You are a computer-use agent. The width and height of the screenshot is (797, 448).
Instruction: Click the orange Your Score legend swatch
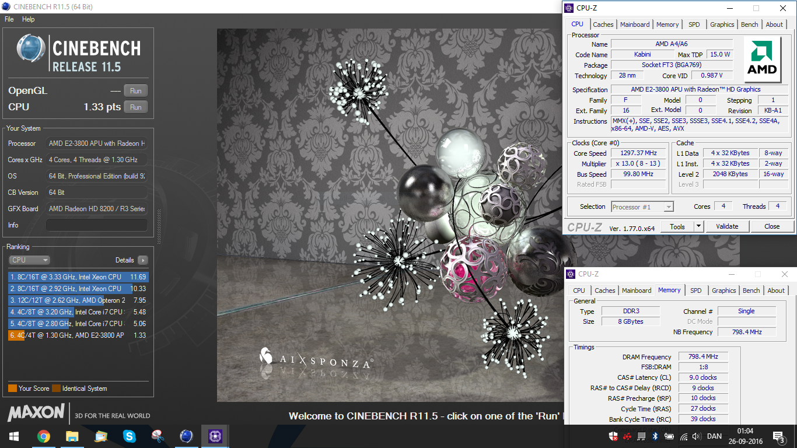click(12, 388)
